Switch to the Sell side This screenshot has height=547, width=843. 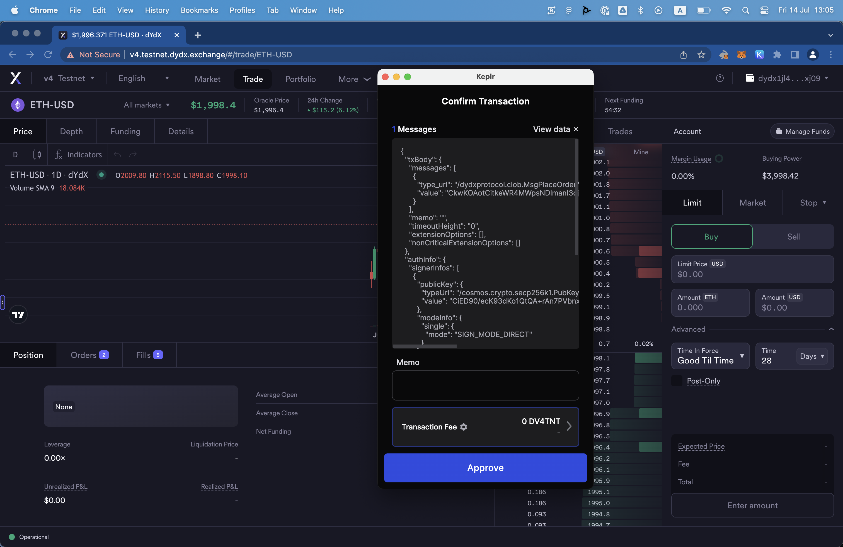794,236
